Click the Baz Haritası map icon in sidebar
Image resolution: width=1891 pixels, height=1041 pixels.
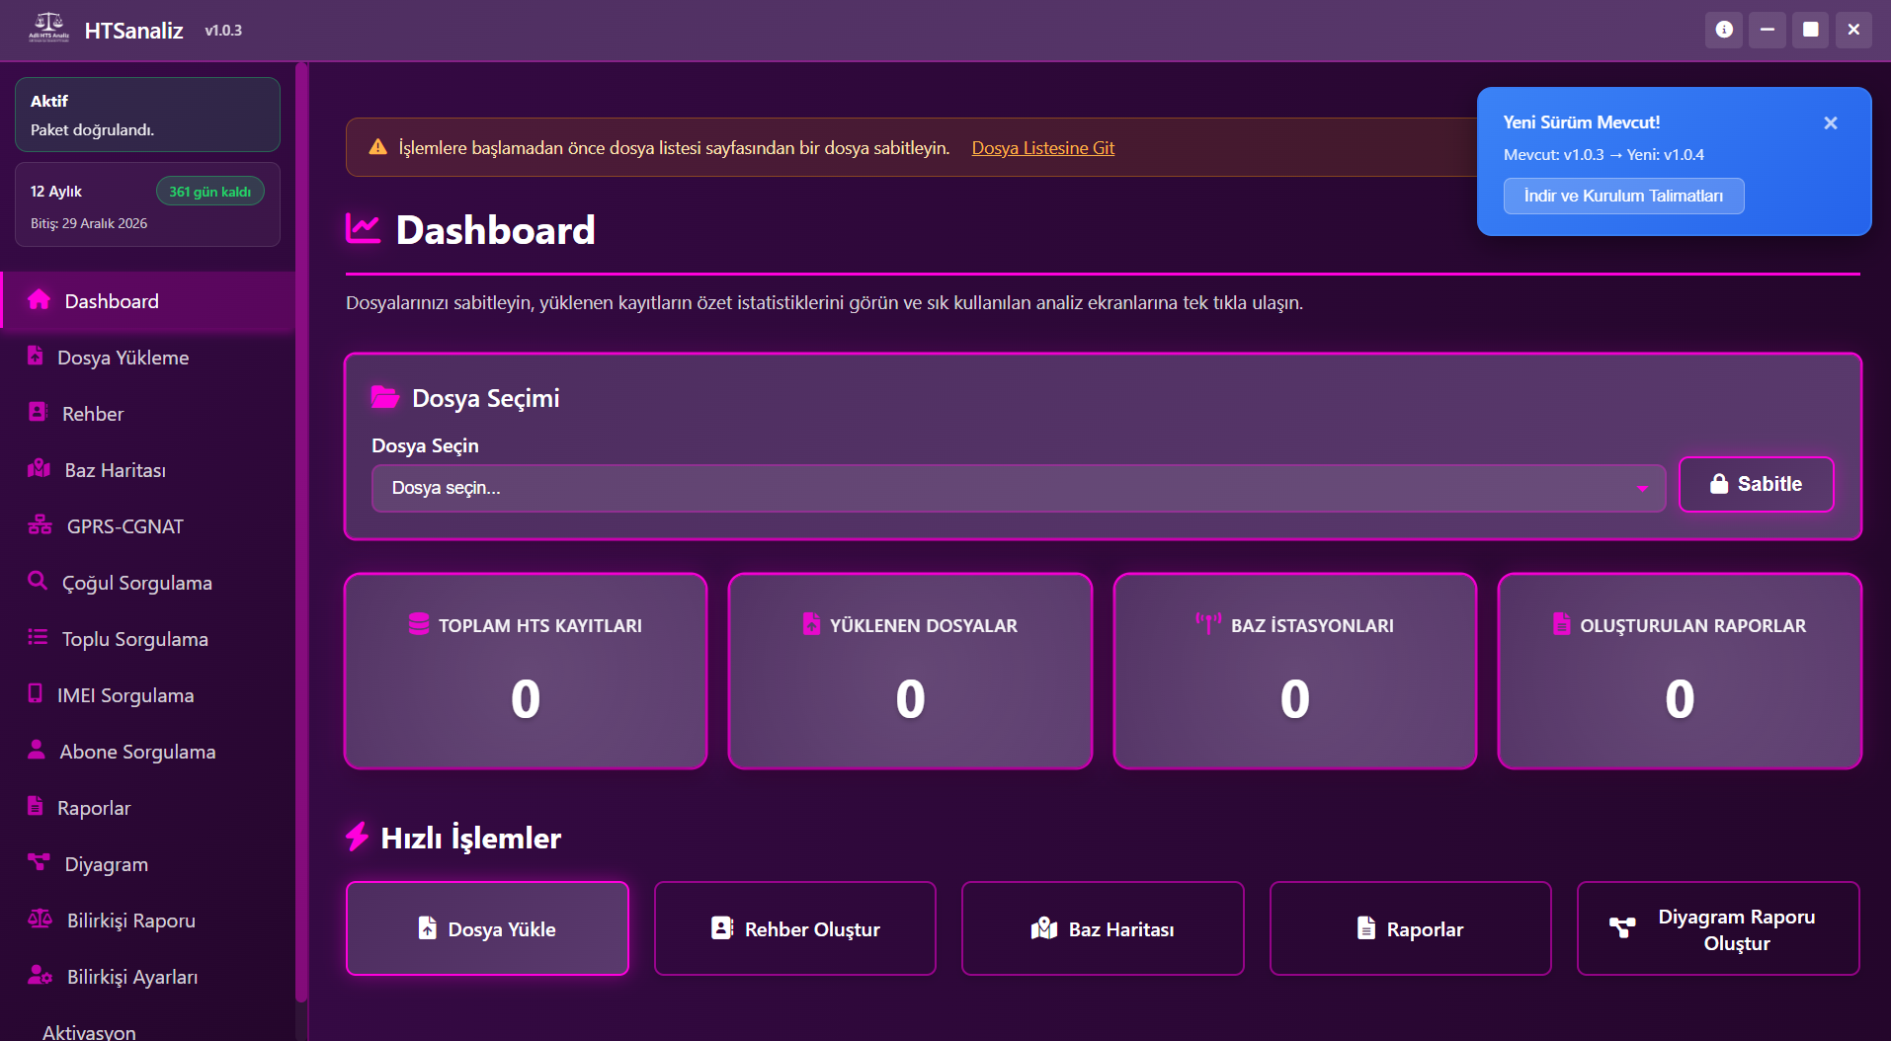(x=39, y=469)
